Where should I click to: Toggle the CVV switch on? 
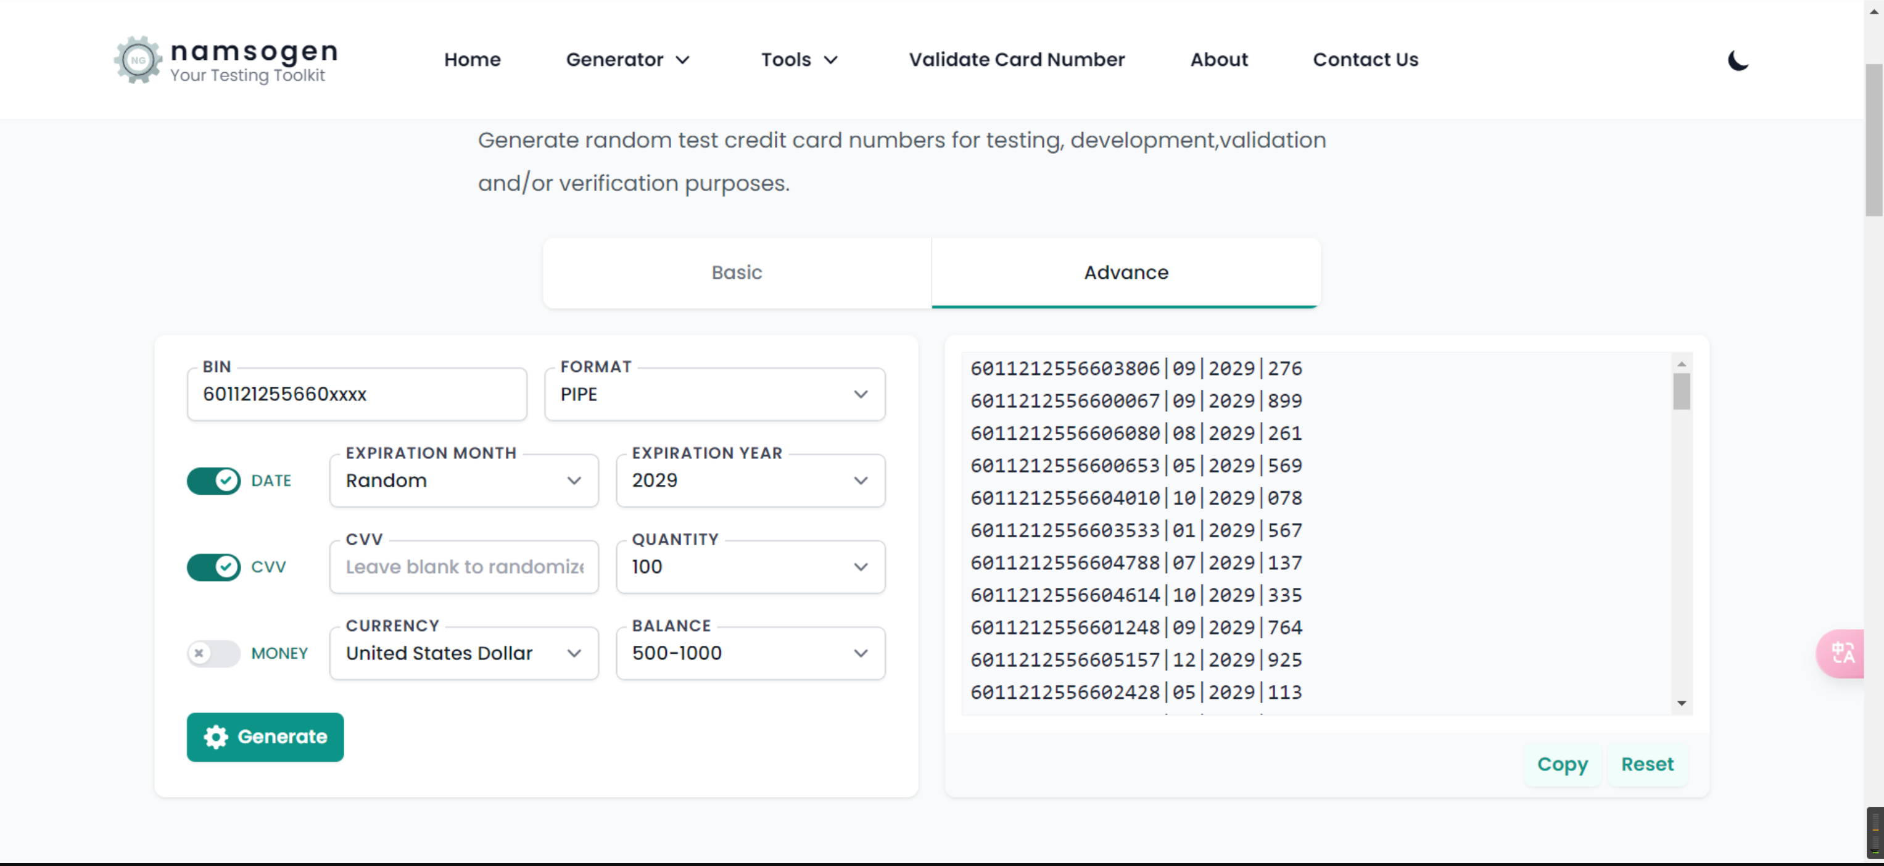(213, 567)
